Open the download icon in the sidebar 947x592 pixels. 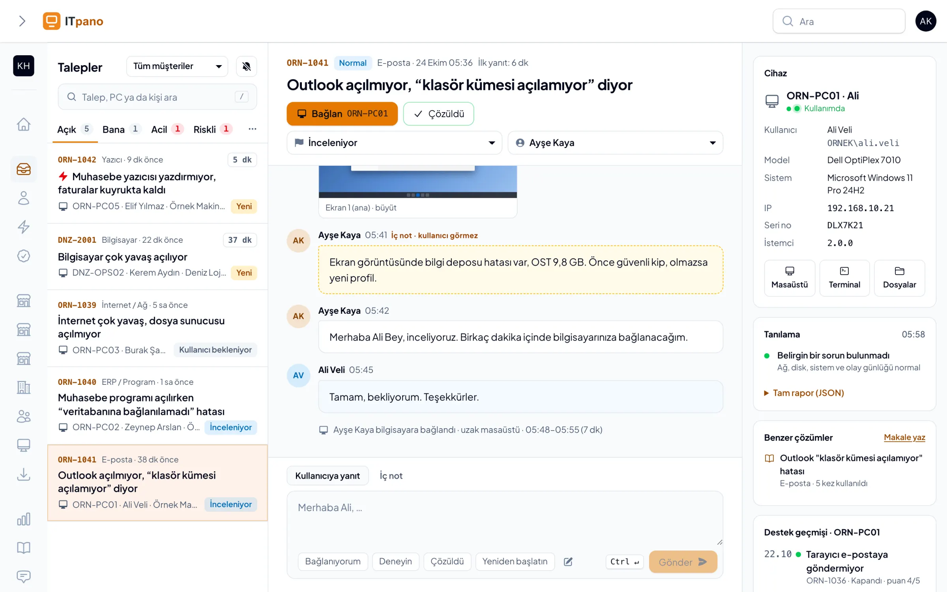click(x=24, y=474)
